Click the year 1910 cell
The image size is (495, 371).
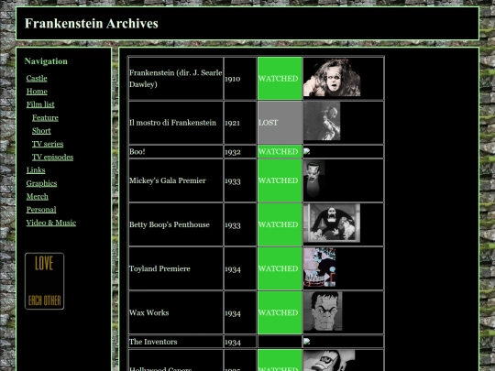240,79
